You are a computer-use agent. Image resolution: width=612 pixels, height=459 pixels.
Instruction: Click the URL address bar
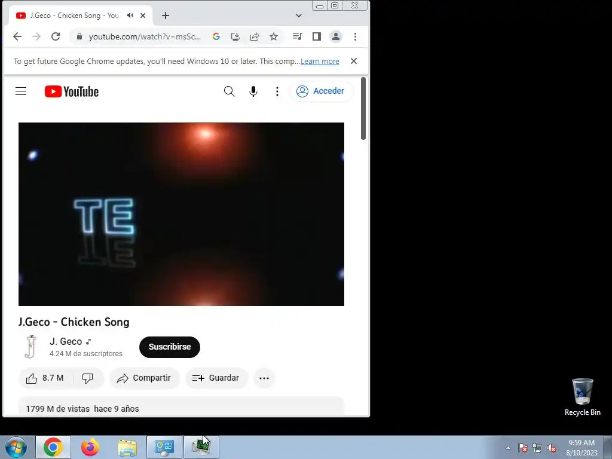(145, 36)
